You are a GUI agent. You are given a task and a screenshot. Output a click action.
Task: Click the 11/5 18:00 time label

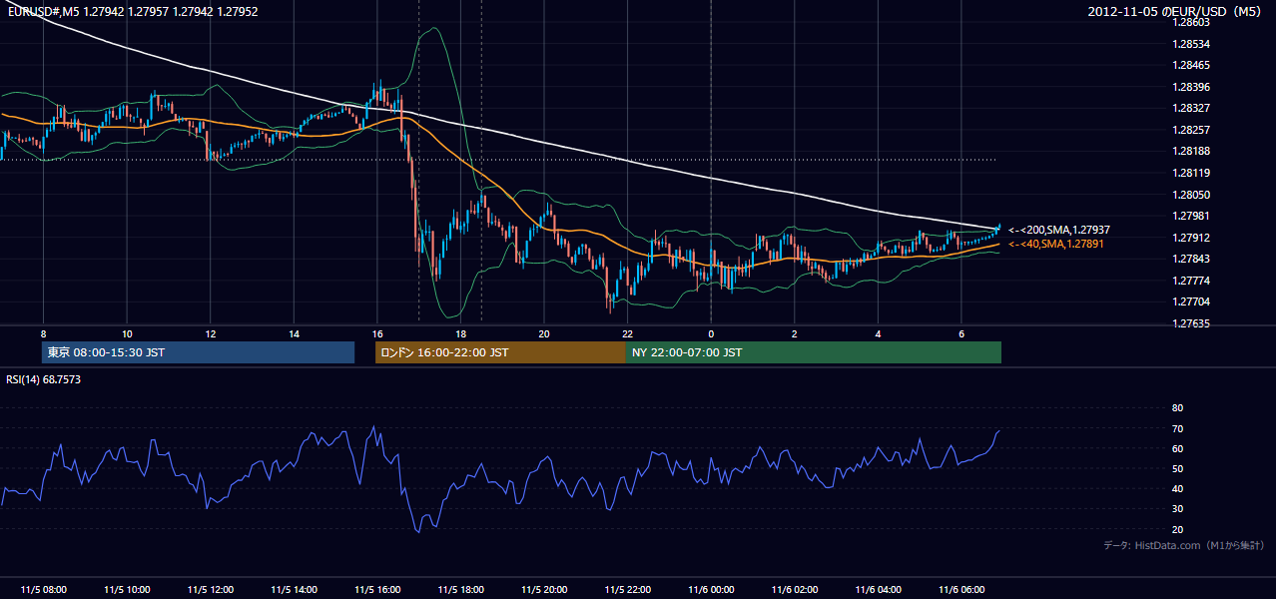click(x=460, y=590)
